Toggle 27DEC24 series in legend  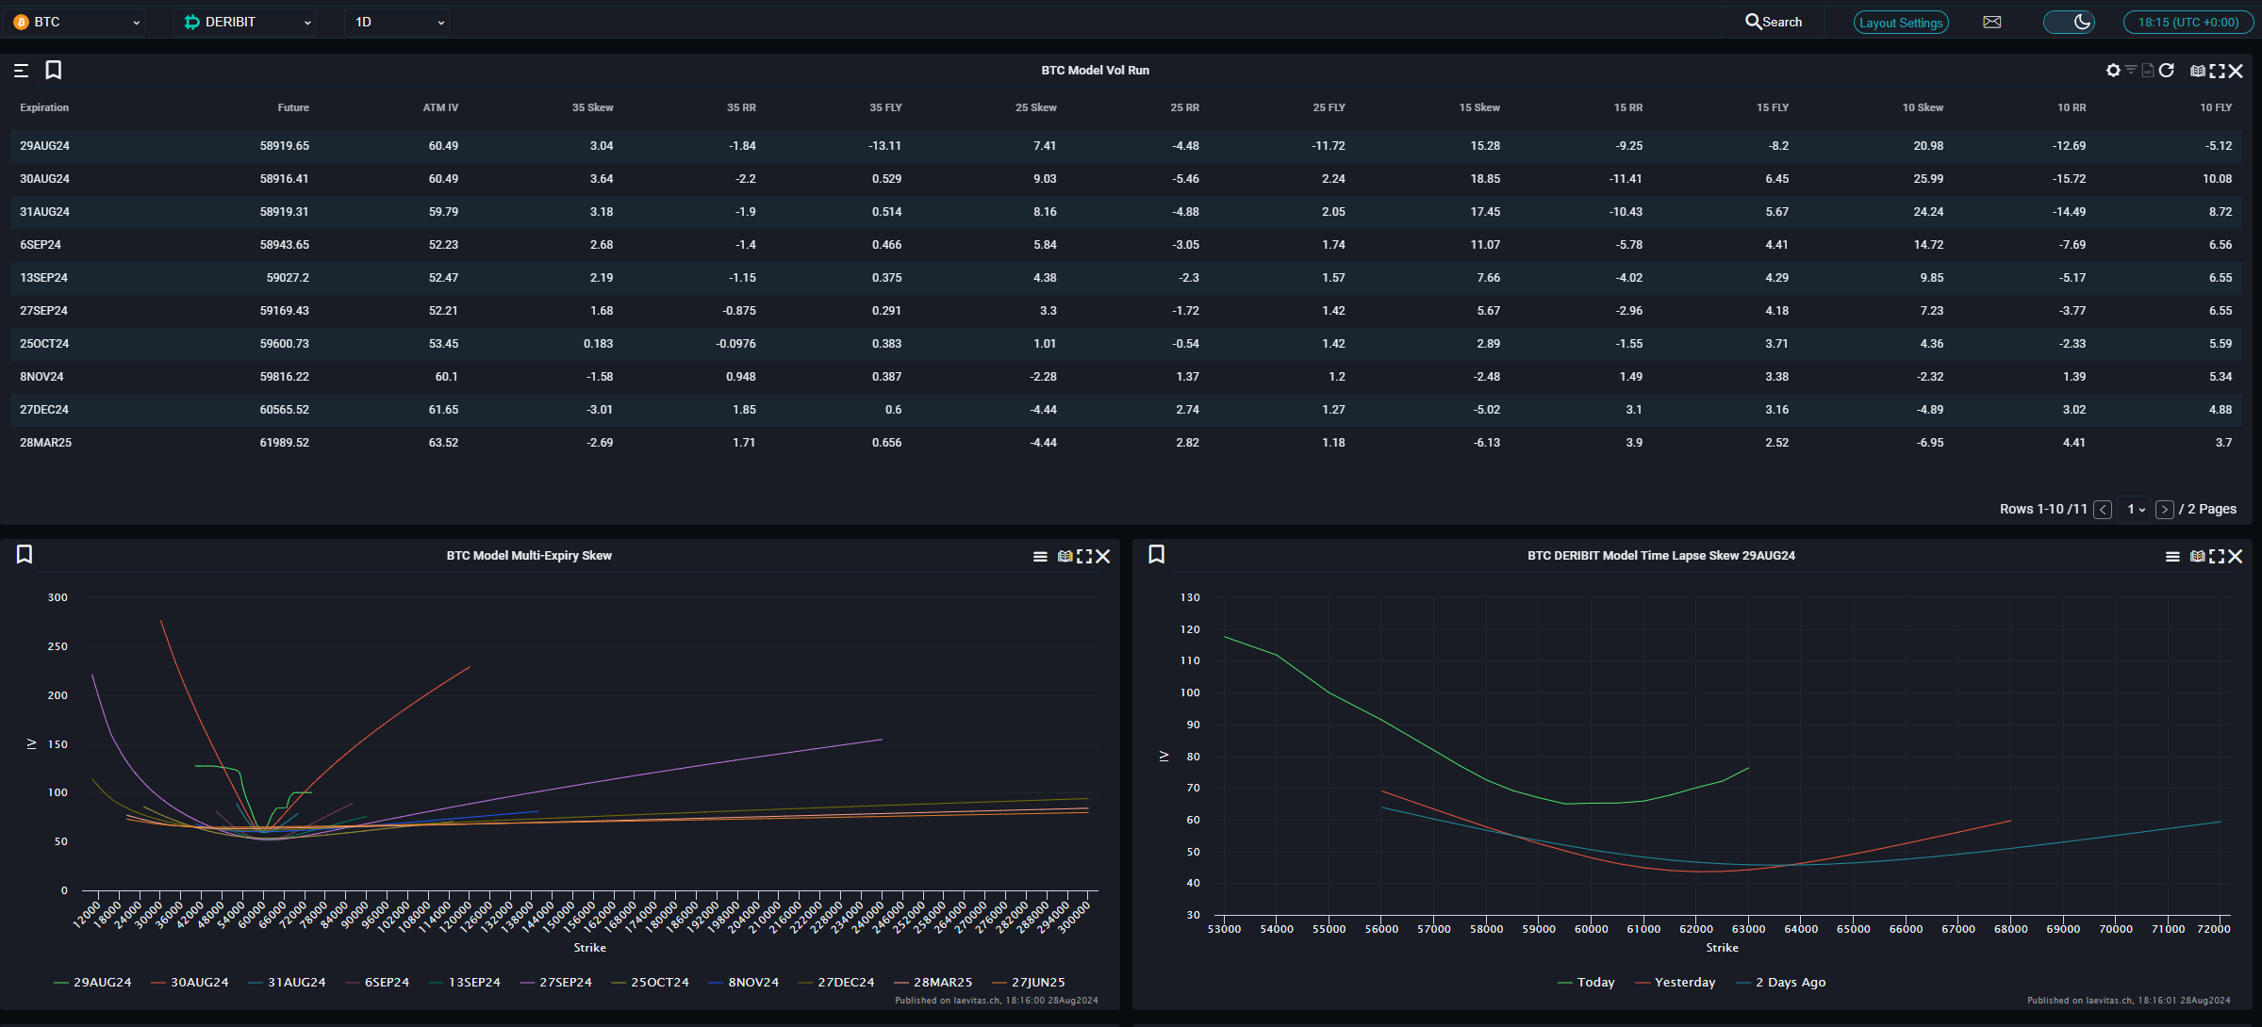pyautogui.click(x=836, y=983)
